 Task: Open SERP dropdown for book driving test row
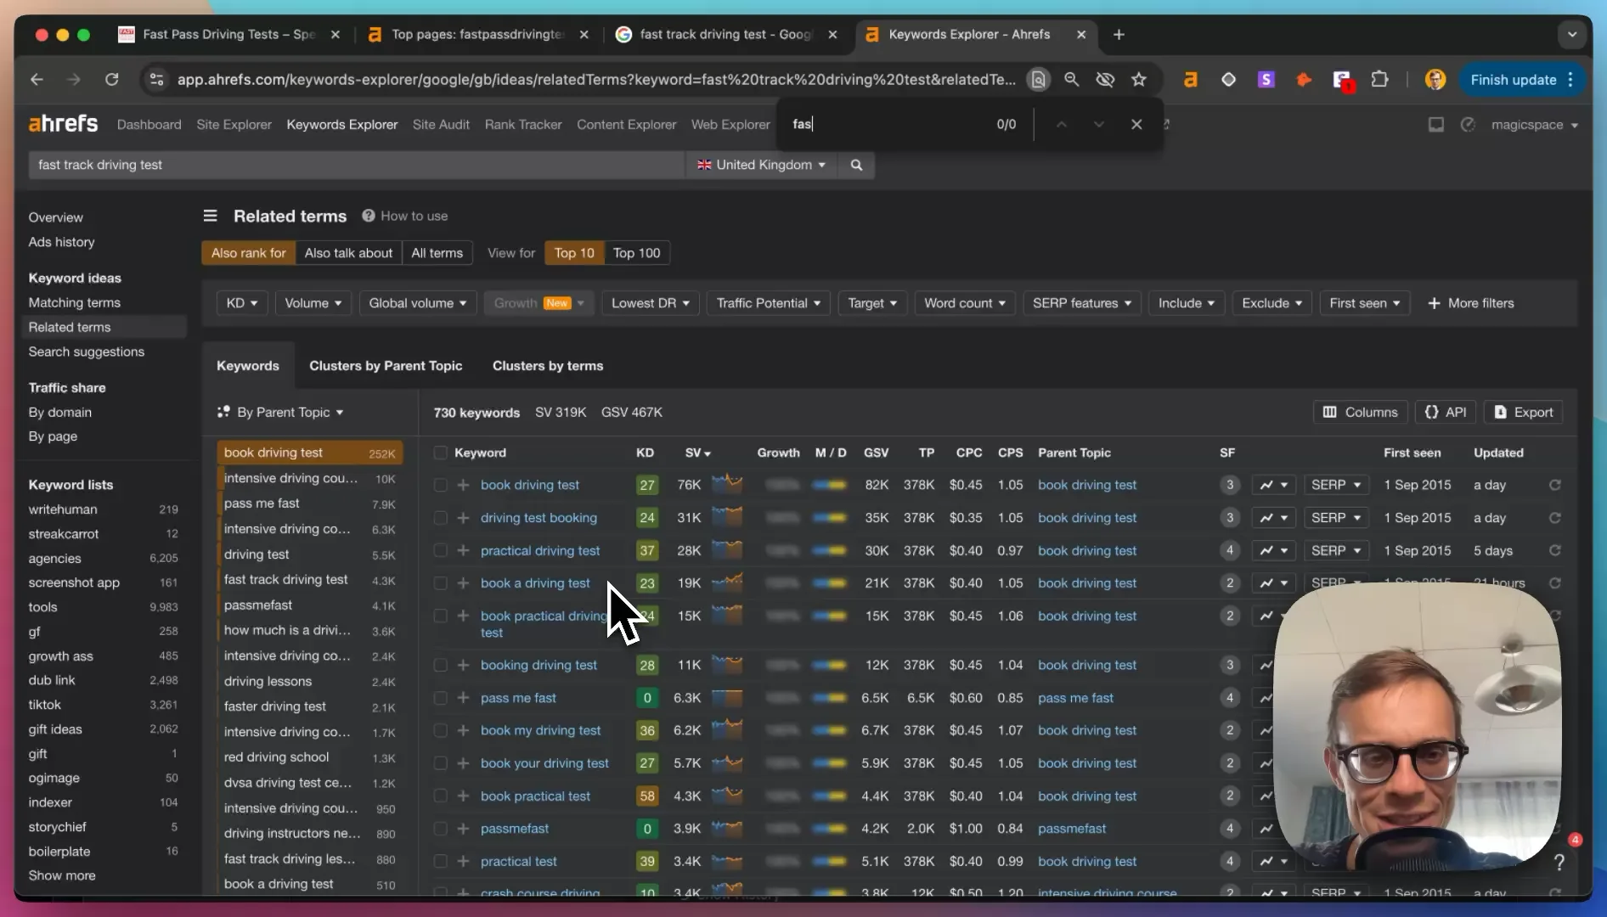click(x=1336, y=485)
